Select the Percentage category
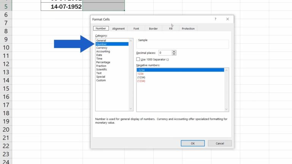 coord(103,62)
